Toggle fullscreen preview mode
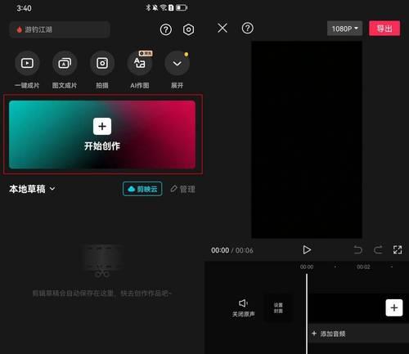Screen dimensions: 409x354 coord(398,249)
